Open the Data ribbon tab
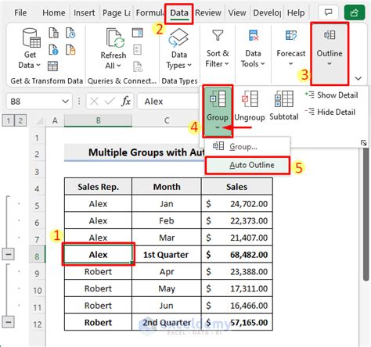 tap(179, 13)
